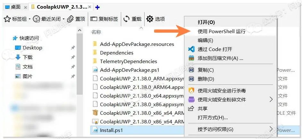
Task: Expand the 授予访问权限(G) submenu arrow
Action: point(271,129)
